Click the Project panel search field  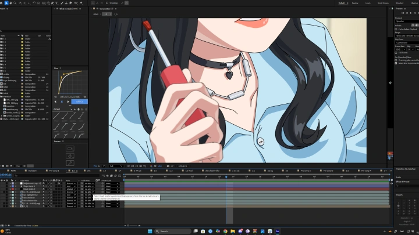(25, 31)
